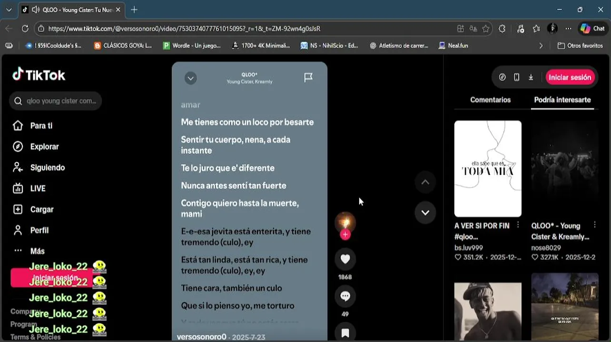Click lyric Me tienes como un loco
This screenshot has width=611, height=342.
pos(247,122)
